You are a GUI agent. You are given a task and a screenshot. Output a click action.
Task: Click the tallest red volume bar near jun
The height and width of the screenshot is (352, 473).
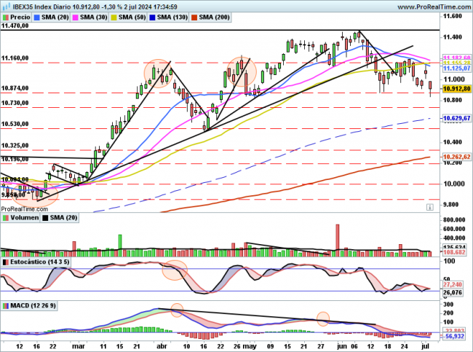[x=337, y=240]
